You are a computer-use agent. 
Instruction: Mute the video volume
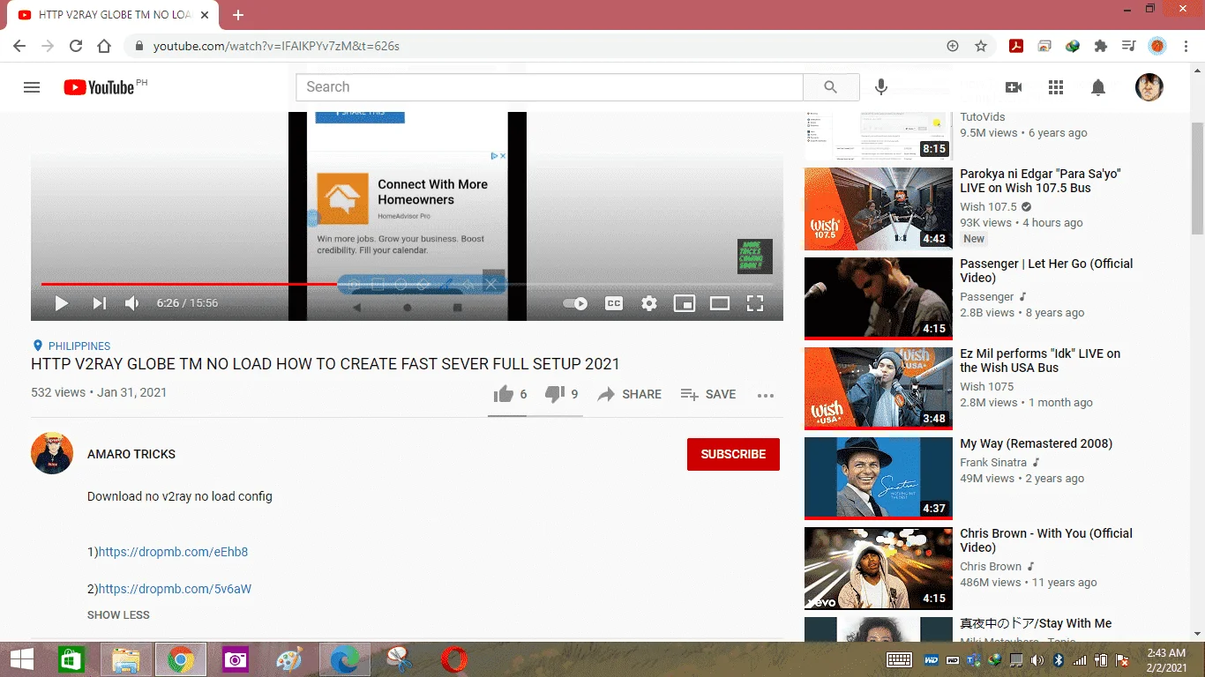[132, 303]
